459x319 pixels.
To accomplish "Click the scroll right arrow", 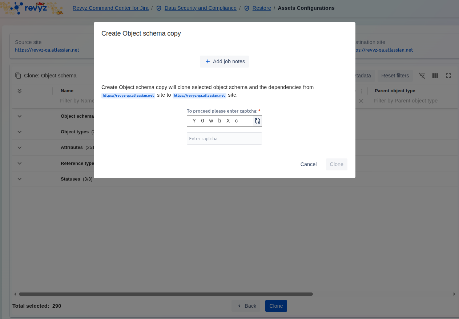I will tap(454, 294).
